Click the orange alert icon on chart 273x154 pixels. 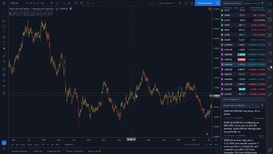(210, 9)
